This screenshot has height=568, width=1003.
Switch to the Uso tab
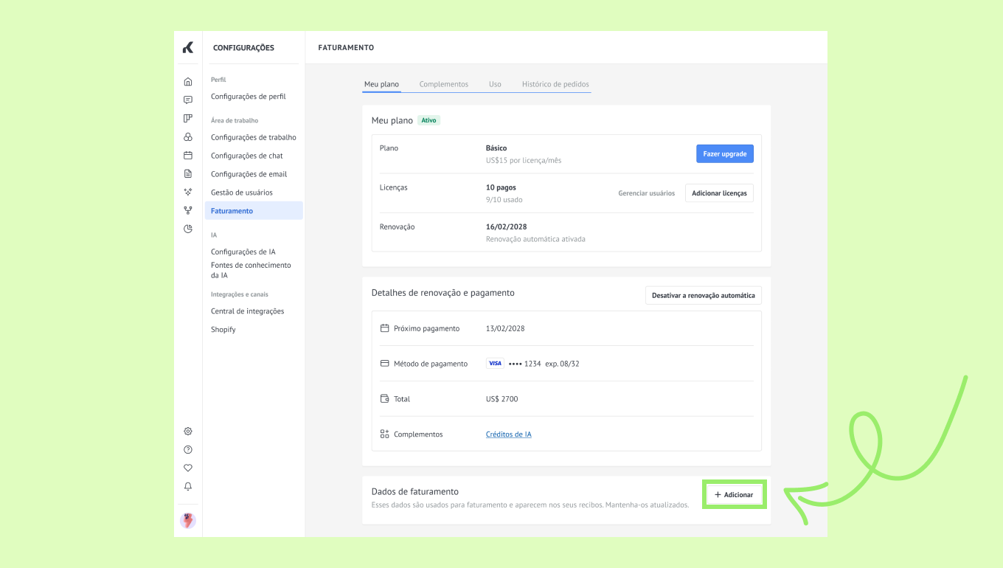tap(495, 84)
